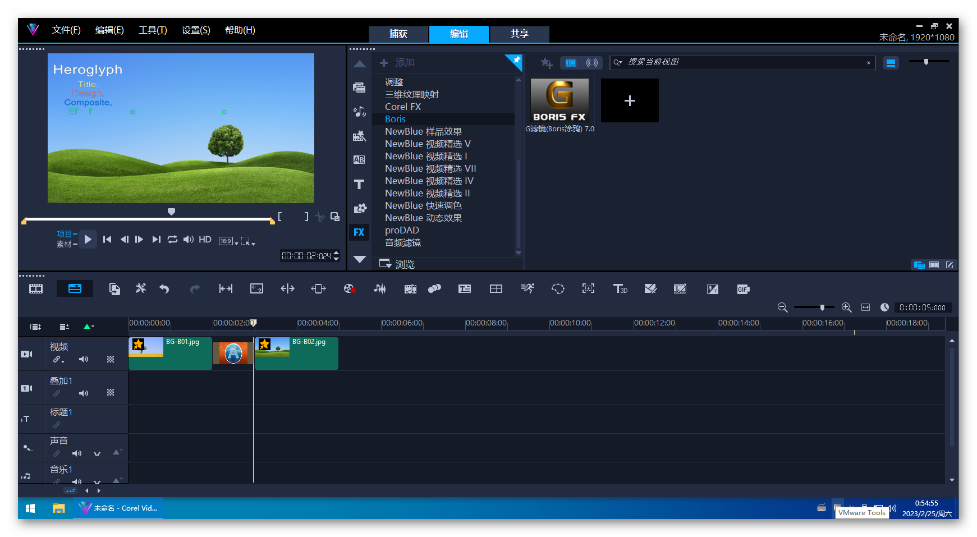The height and width of the screenshot is (537, 977).
Task: Open the AB transitions library icon
Action: pyautogui.click(x=359, y=160)
